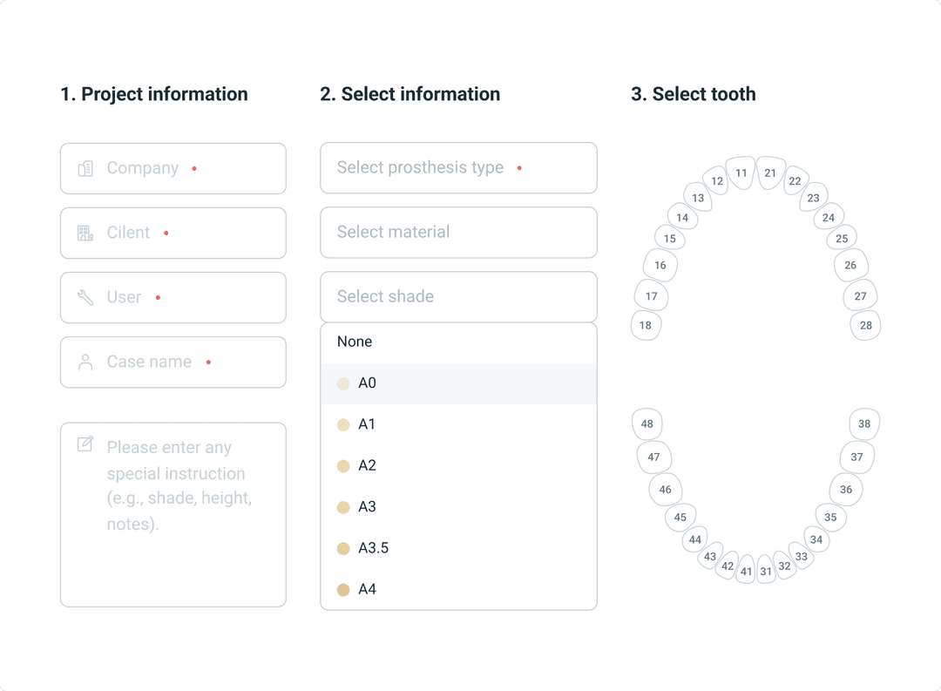Click the wrench icon in User field
941x691 pixels.
click(85, 297)
